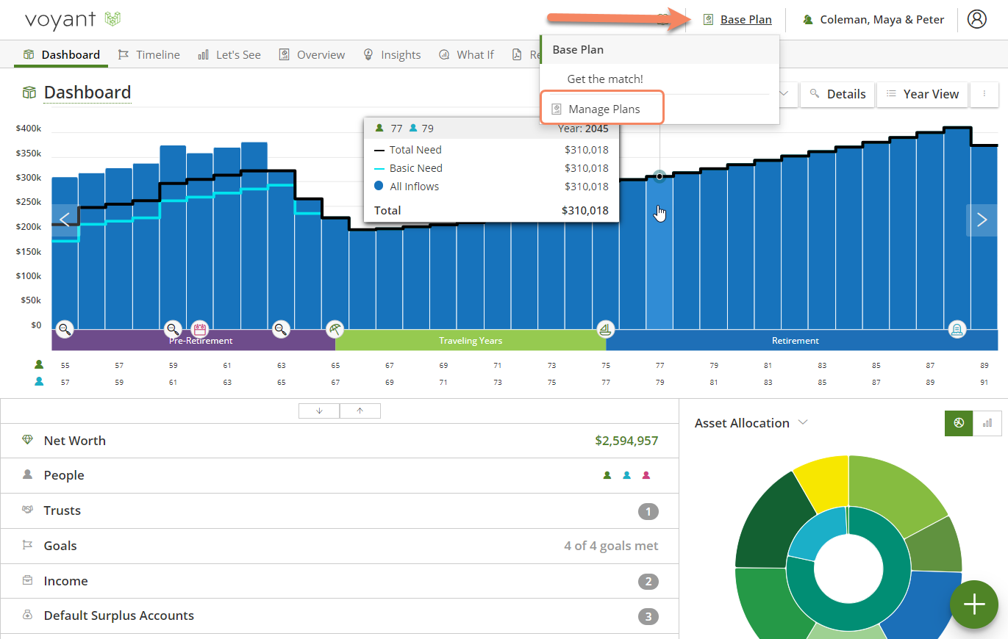
Task: Select the Pre-Retirement stage bar
Action: pos(193,340)
